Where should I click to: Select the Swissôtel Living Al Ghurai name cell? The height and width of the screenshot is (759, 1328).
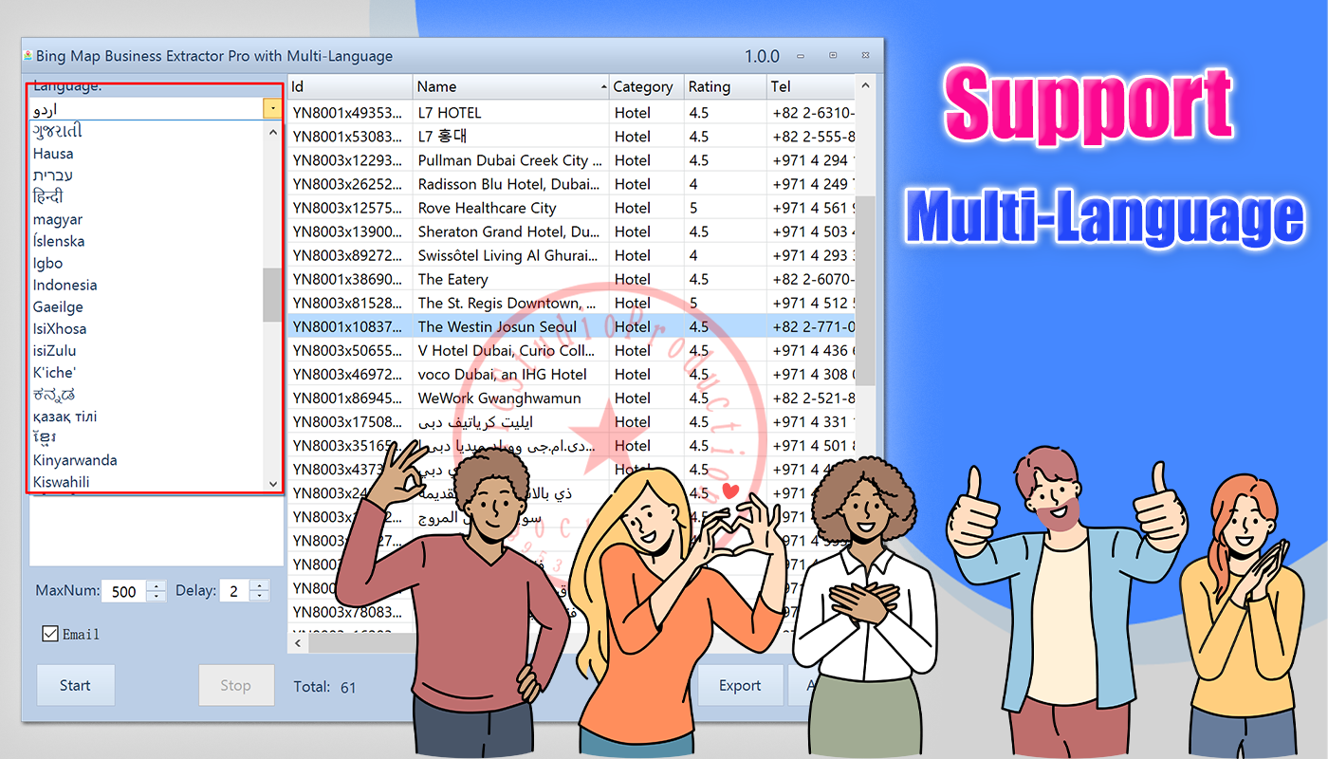(x=508, y=255)
